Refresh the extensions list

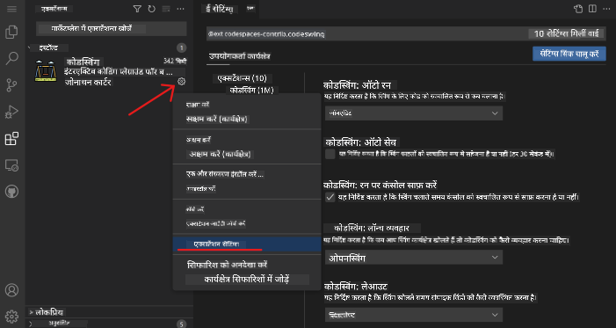point(151,9)
